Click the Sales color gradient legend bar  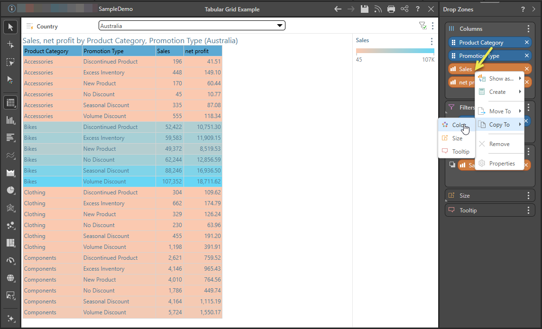pyautogui.click(x=395, y=51)
